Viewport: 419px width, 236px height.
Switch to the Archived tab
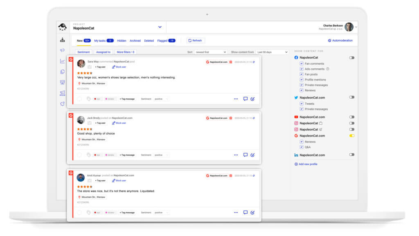pyautogui.click(x=135, y=41)
